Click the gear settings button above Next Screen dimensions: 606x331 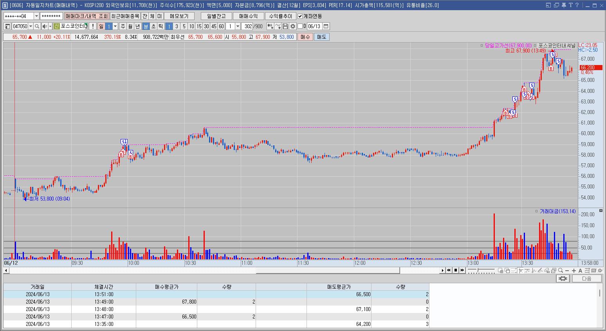(x=563, y=279)
